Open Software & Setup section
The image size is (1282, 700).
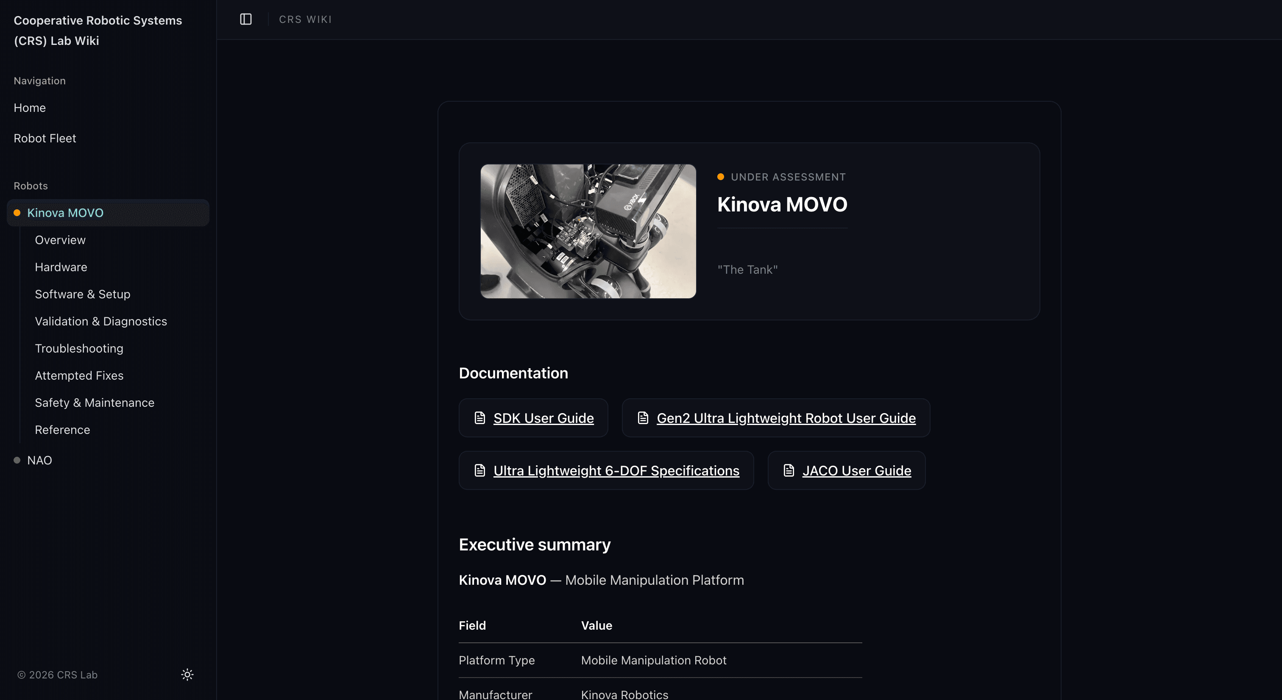(x=83, y=294)
